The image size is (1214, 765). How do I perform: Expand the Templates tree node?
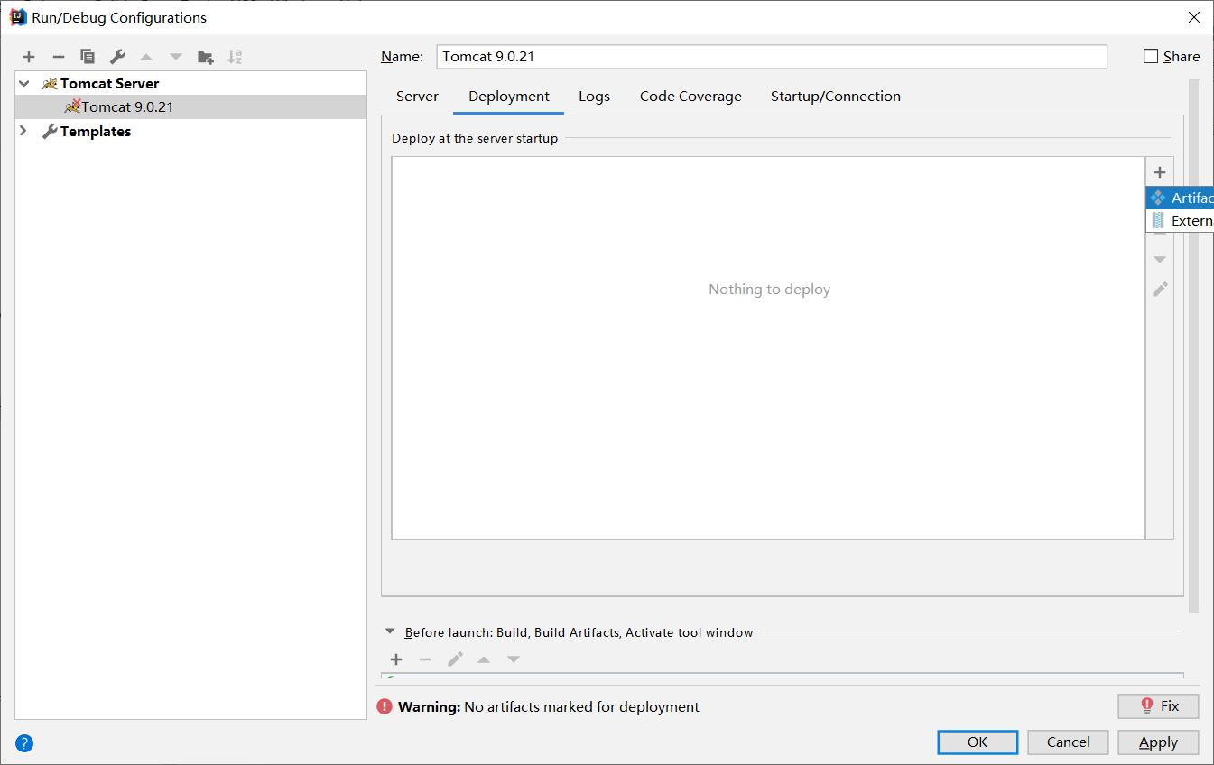tap(24, 131)
